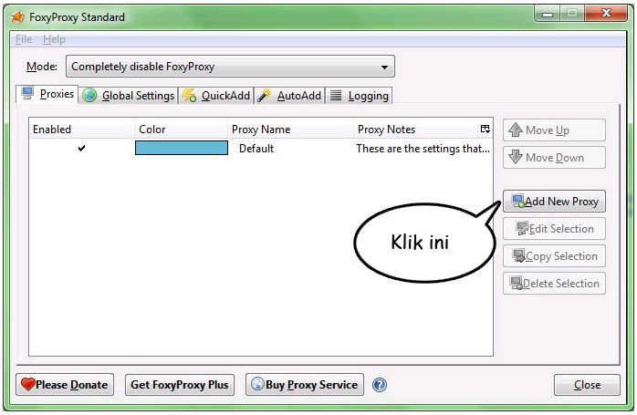
Task: Click the Move Up button
Action: [x=554, y=130]
